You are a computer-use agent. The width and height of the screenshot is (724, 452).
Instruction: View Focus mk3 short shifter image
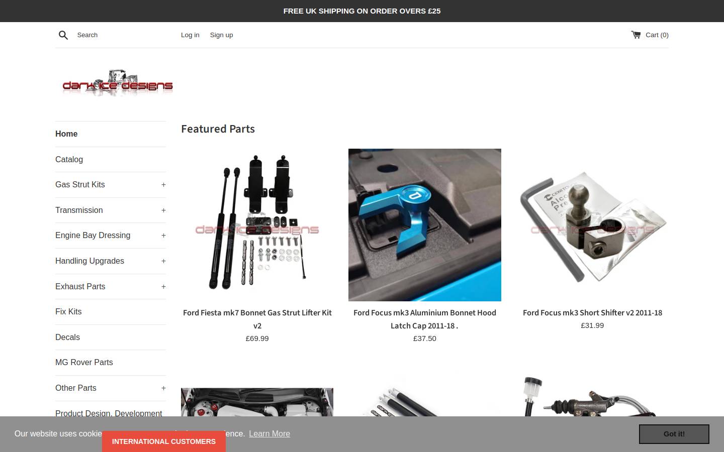click(592, 224)
